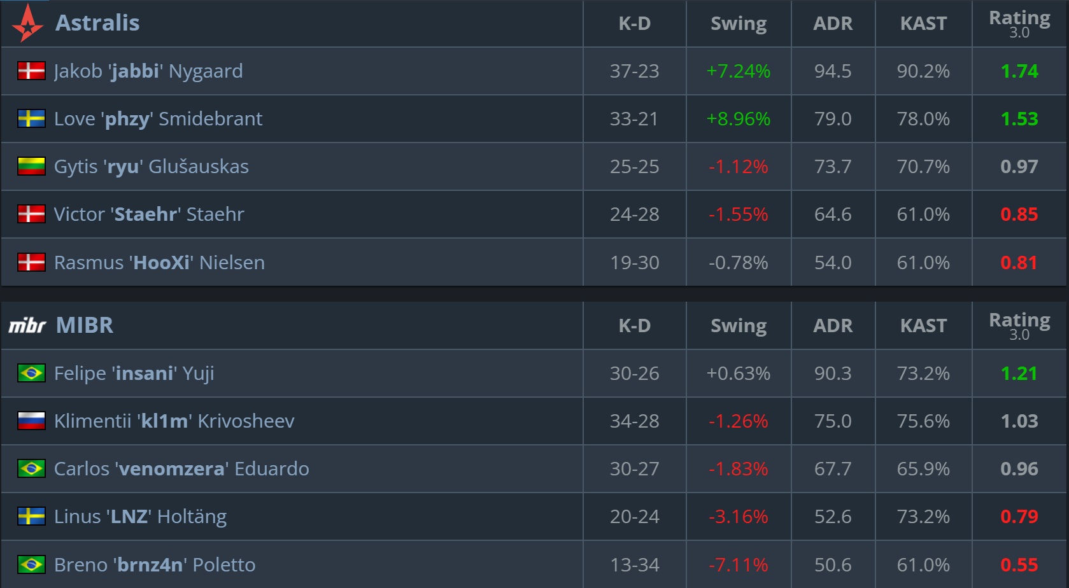Screen dimensions: 1069x588
Task: Sort Astralis table by ADR header
Action: [x=833, y=24]
